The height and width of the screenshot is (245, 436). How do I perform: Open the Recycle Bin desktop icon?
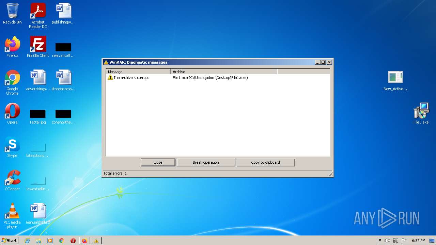[x=12, y=14]
